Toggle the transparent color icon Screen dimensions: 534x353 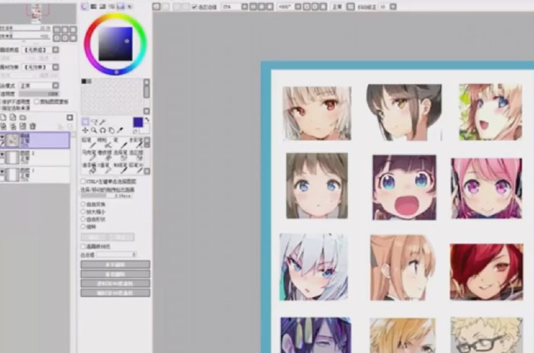click(x=135, y=131)
